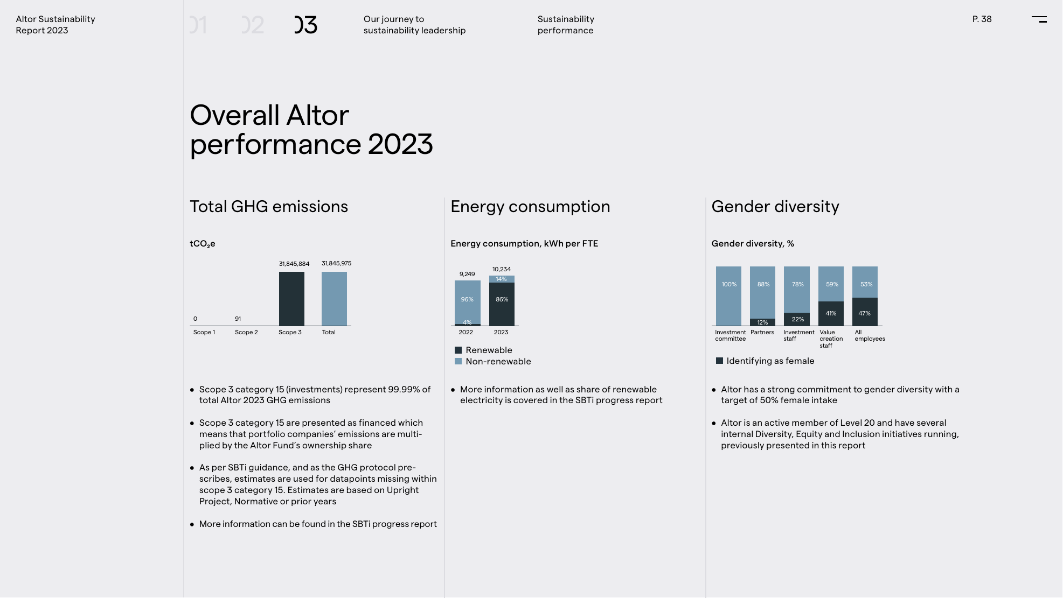The width and height of the screenshot is (1063, 598).
Task: Click the 'Scope 2' axis label
Action: (246, 332)
